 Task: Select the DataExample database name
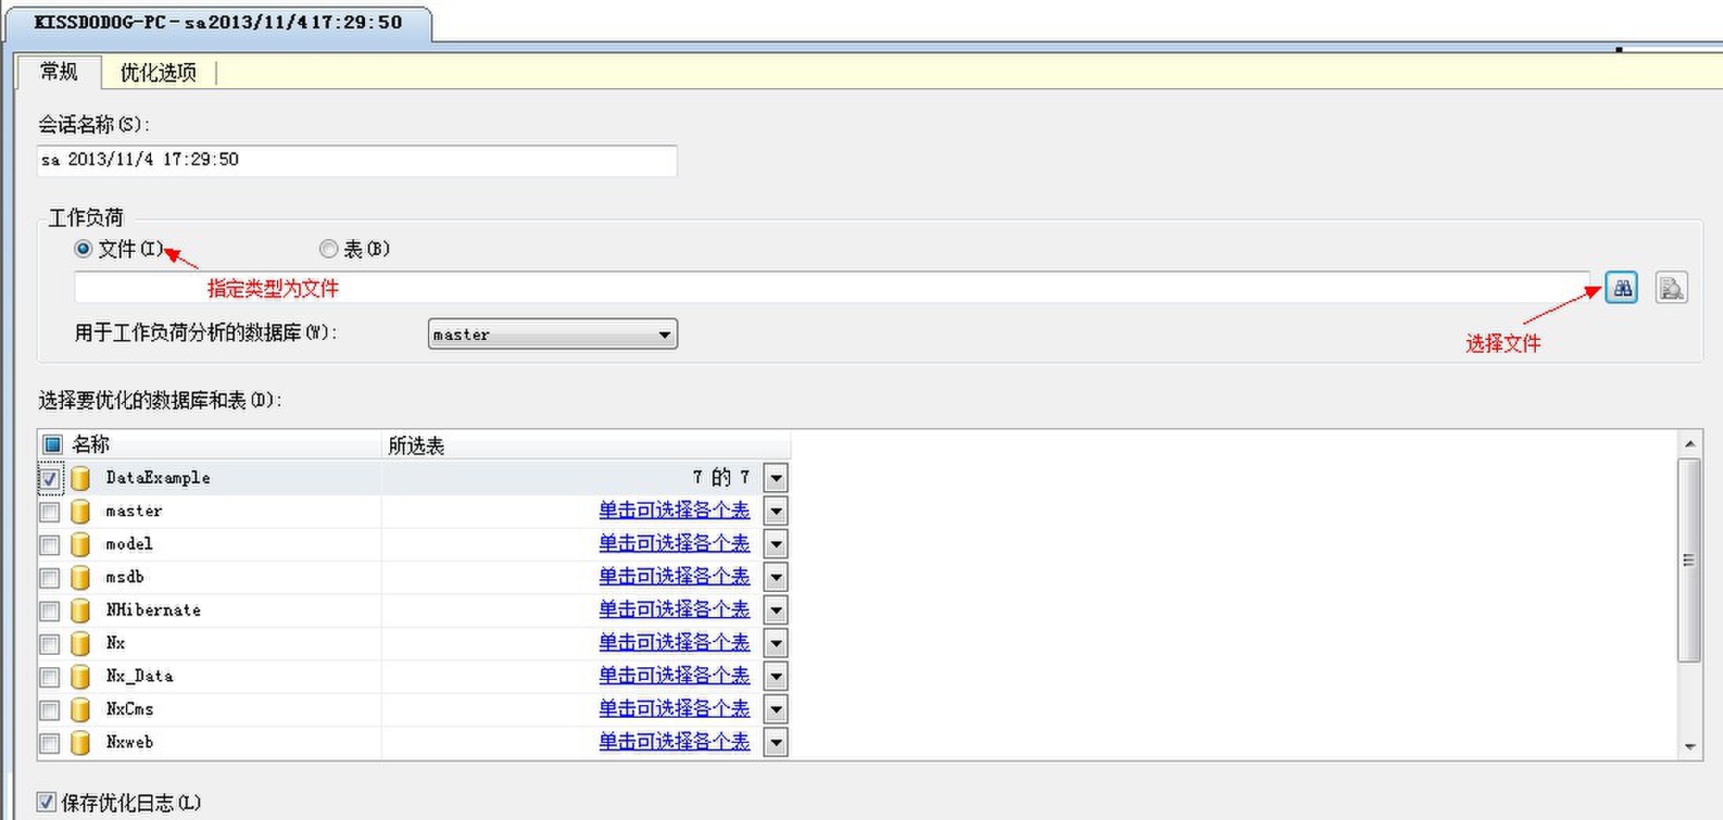pyautogui.click(x=158, y=478)
